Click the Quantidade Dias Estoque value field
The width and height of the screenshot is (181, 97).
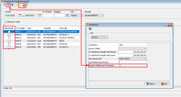coord(132,62)
